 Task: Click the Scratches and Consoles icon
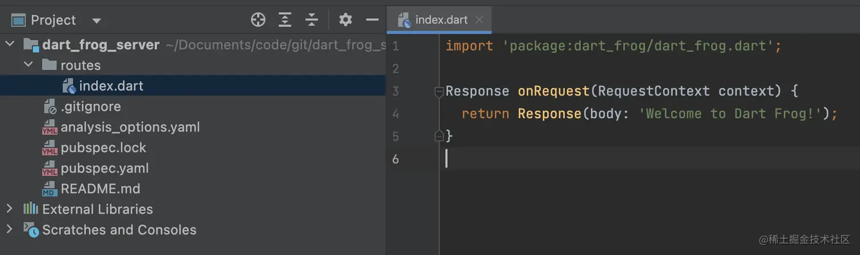(31, 229)
